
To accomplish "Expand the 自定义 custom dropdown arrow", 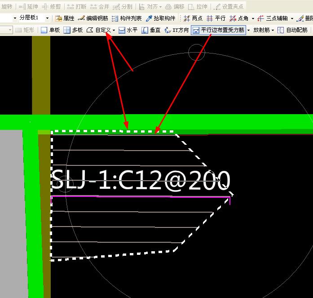I will pos(114,31).
